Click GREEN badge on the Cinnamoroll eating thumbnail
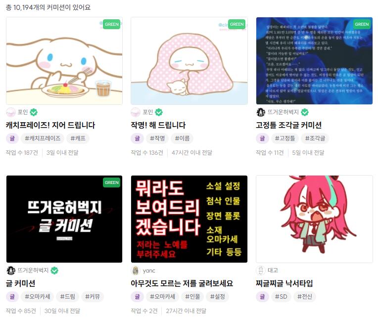This screenshot has height=318, width=378. (x=112, y=24)
